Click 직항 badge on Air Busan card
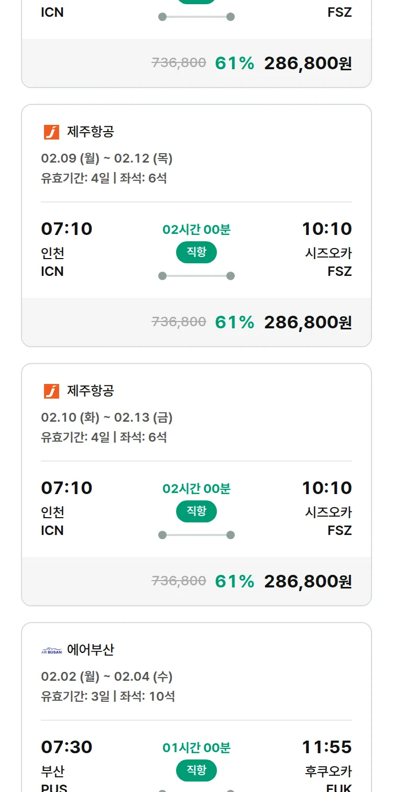Image resolution: width=393 pixels, height=792 pixels. pyautogui.click(x=196, y=770)
